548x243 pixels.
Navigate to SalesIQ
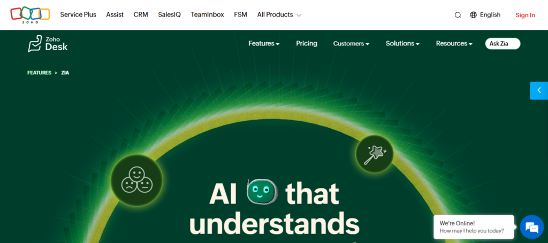[x=169, y=14]
